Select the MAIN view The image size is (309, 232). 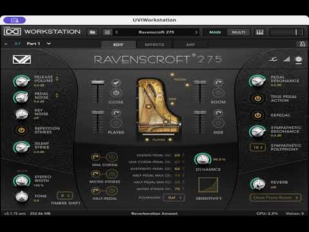click(x=215, y=32)
